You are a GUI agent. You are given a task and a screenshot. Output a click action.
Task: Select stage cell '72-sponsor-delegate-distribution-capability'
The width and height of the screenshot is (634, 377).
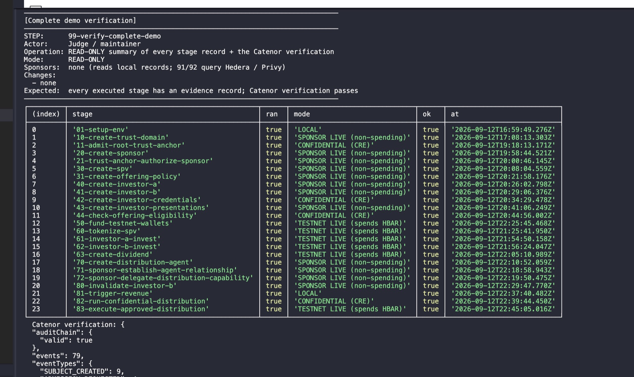point(163,278)
